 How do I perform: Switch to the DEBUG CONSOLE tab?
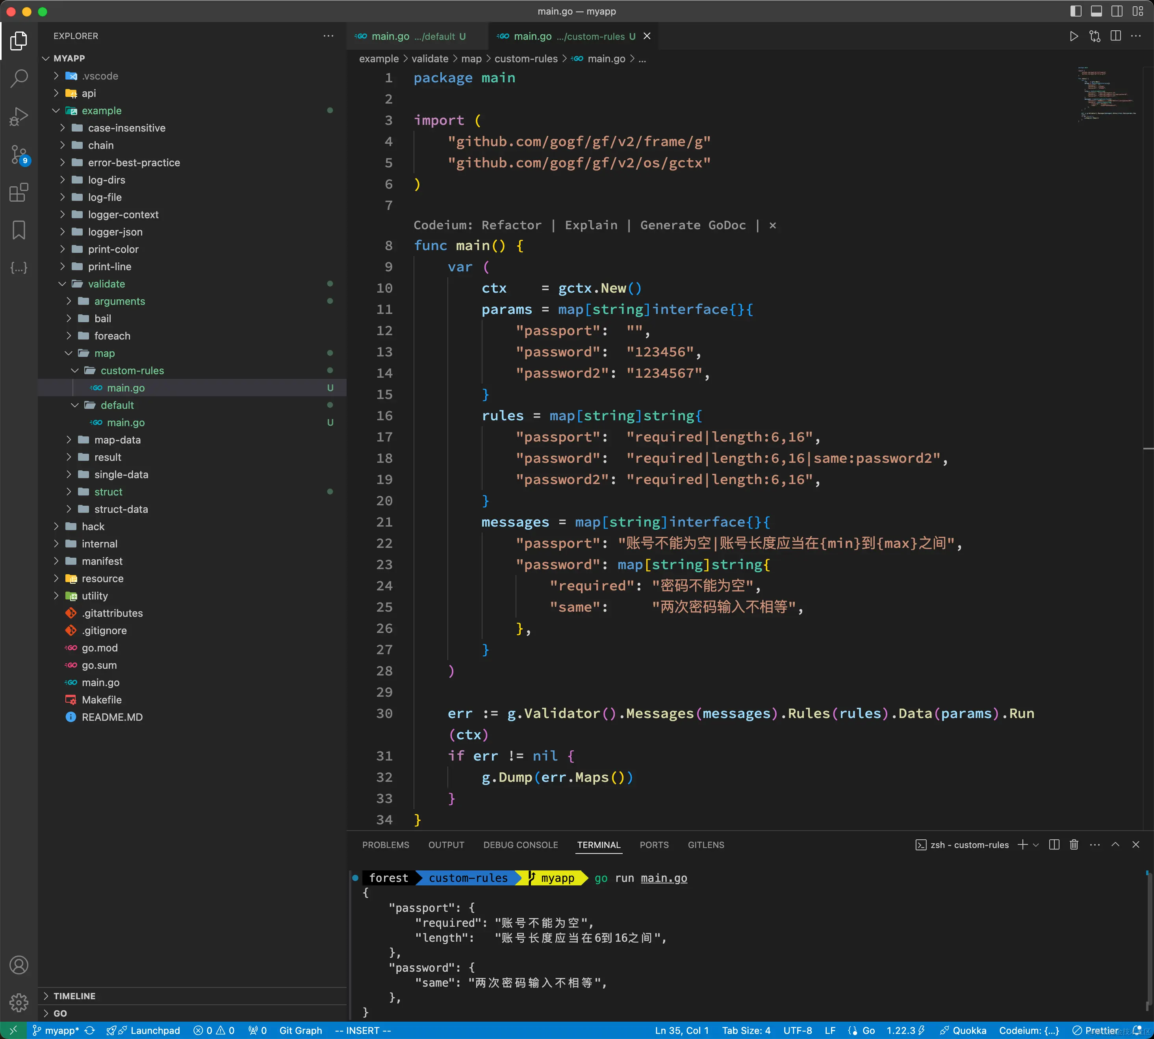pyautogui.click(x=521, y=844)
